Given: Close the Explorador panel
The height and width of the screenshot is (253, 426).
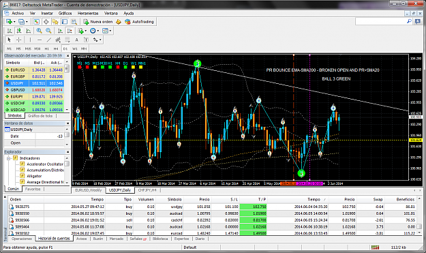Looking at the screenshot, I should [68, 152].
